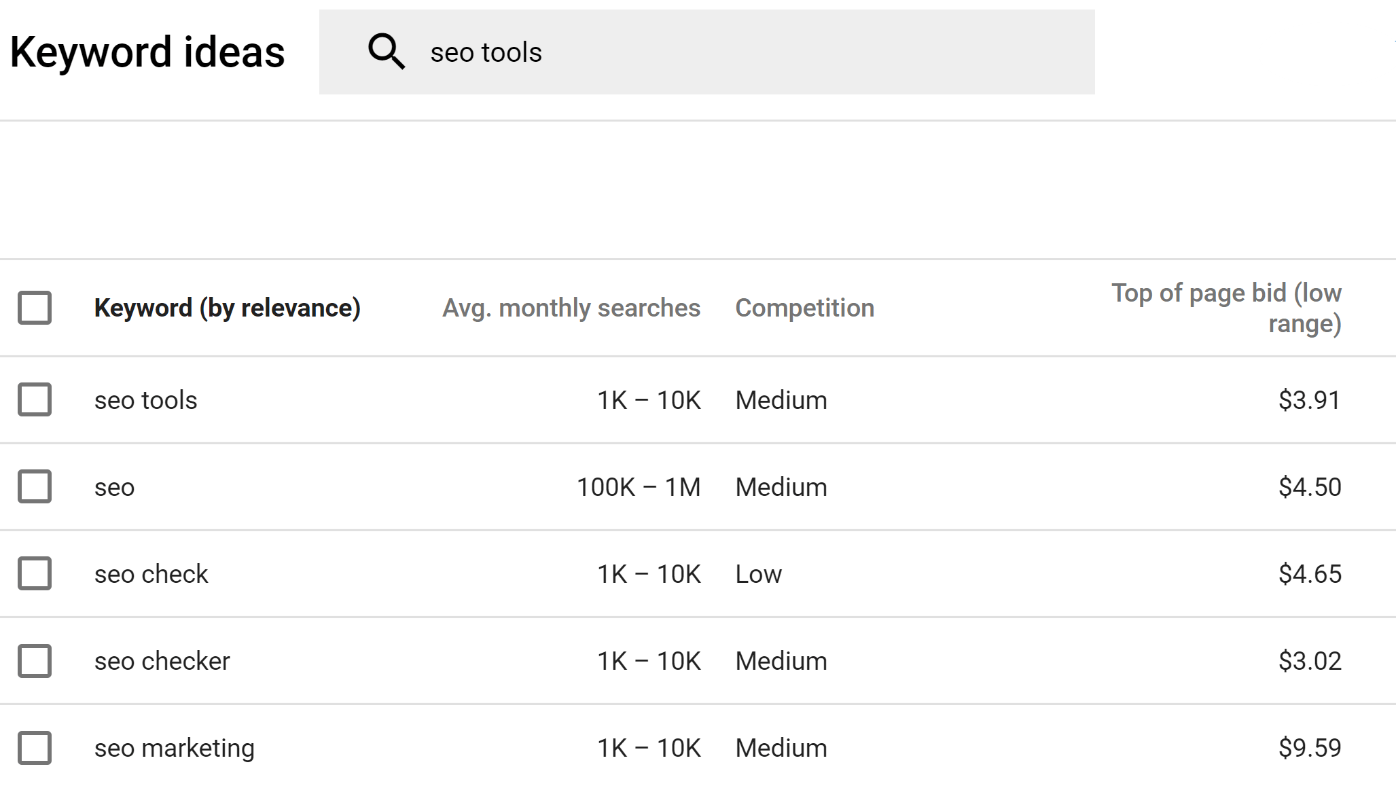Click 'Top of page bid (low range)' header
Image resolution: width=1396 pixels, height=788 pixels.
click(1226, 308)
